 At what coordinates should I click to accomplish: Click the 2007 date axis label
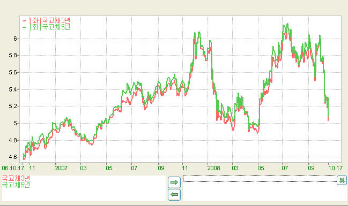point(61,168)
